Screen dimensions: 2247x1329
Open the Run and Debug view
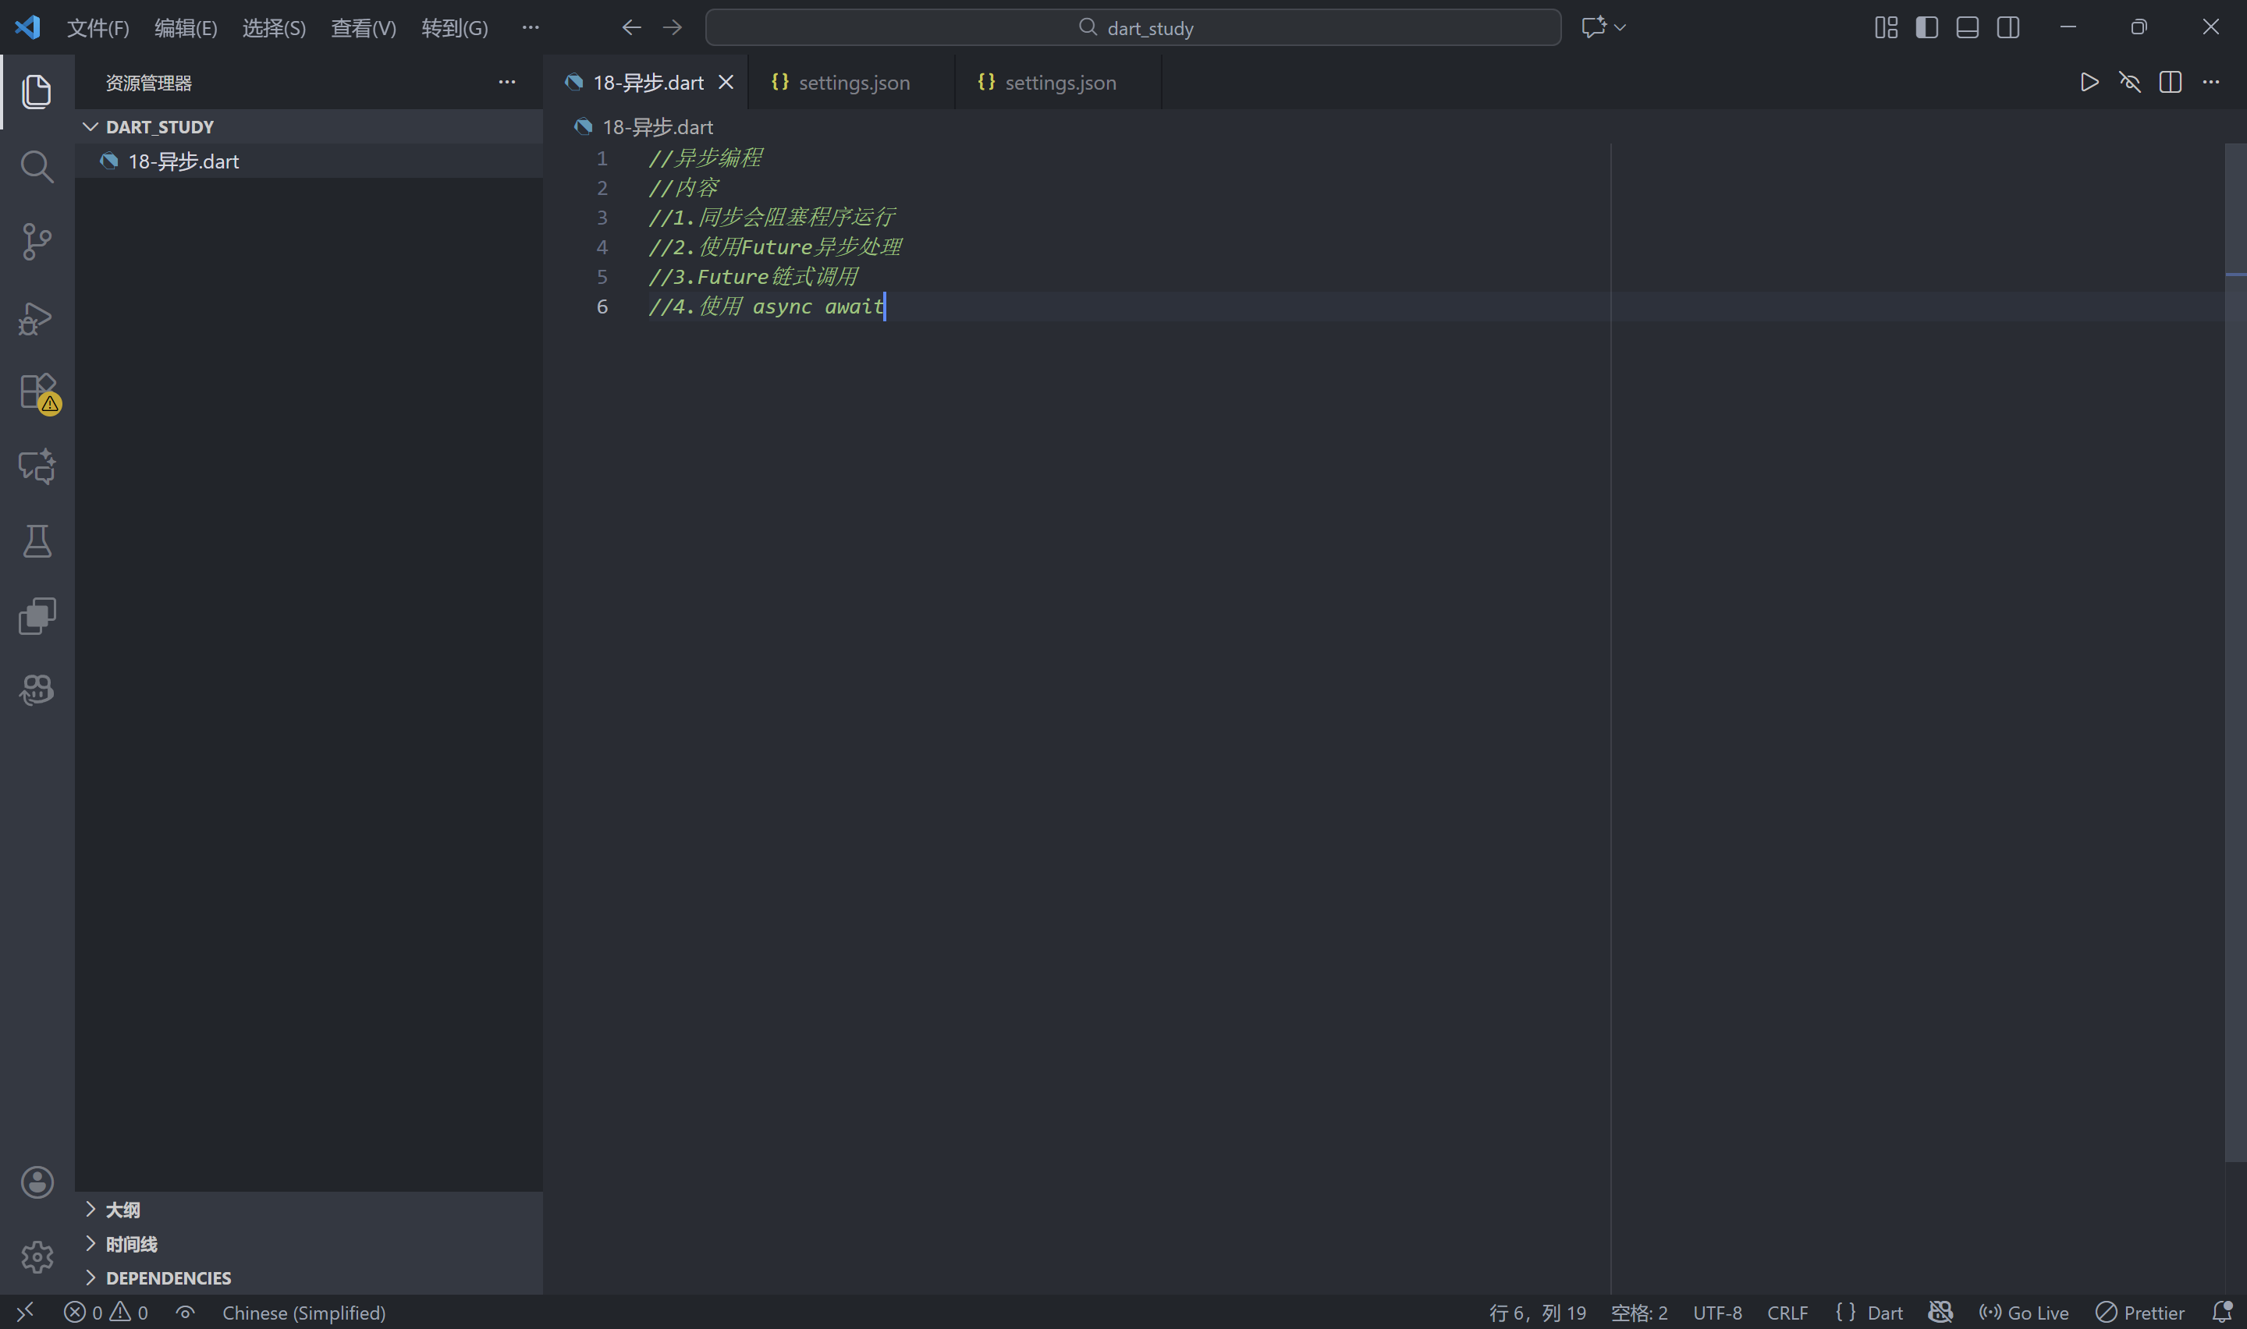(x=37, y=318)
